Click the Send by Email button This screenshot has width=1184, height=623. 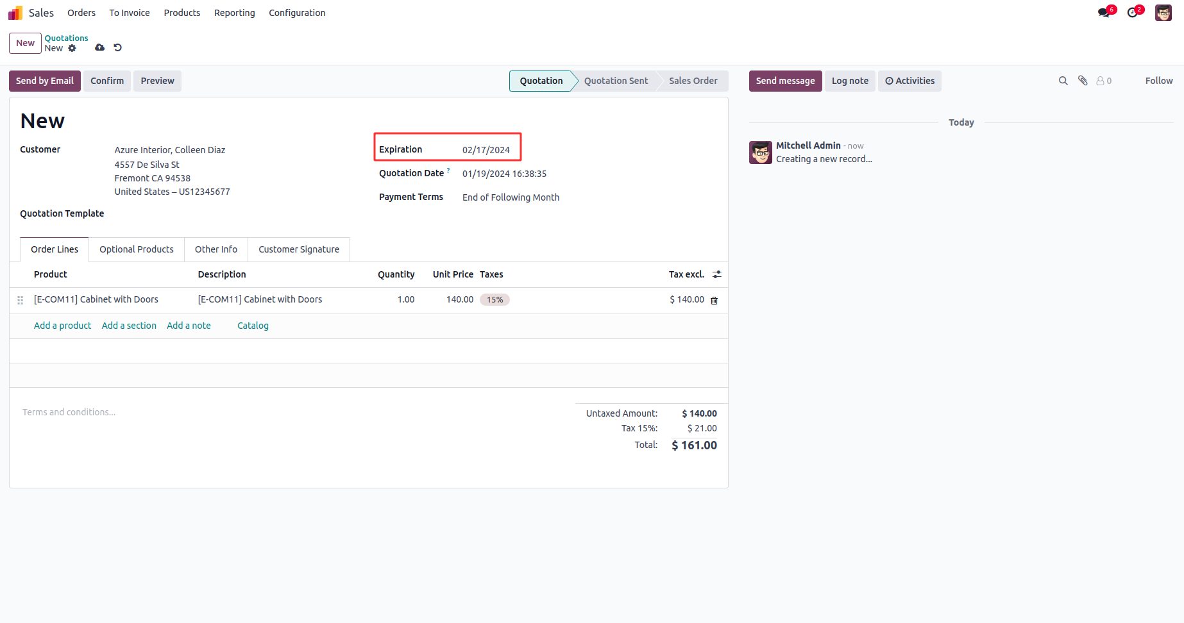coord(44,81)
